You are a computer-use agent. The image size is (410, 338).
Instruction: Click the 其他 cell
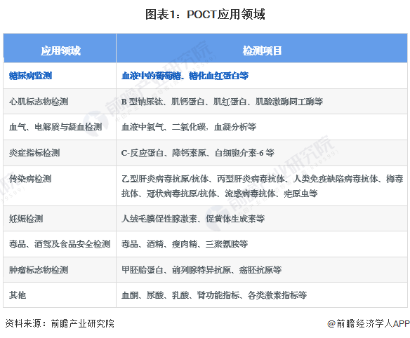pyautogui.click(x=60, y=295)
